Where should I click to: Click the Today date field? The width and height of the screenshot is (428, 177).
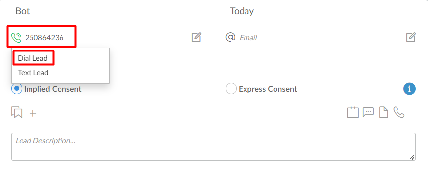pyautogui.click(x=321, y=11)
